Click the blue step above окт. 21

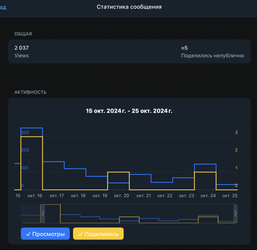[x=140, y=174]
